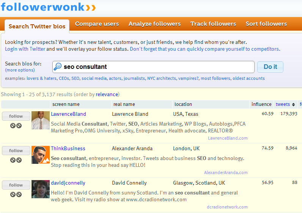This screenshot has width=302, height=213.
Task: Toggle the tweets column sort arrows
Action: (x=293, y=104)
